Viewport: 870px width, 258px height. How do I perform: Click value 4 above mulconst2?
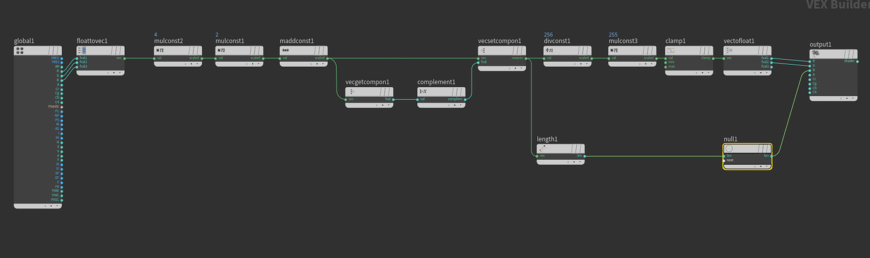coord(156,34)
